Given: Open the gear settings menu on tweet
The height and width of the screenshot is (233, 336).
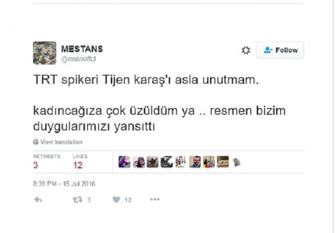Looking at the screenshot, I should pos(246,50).
